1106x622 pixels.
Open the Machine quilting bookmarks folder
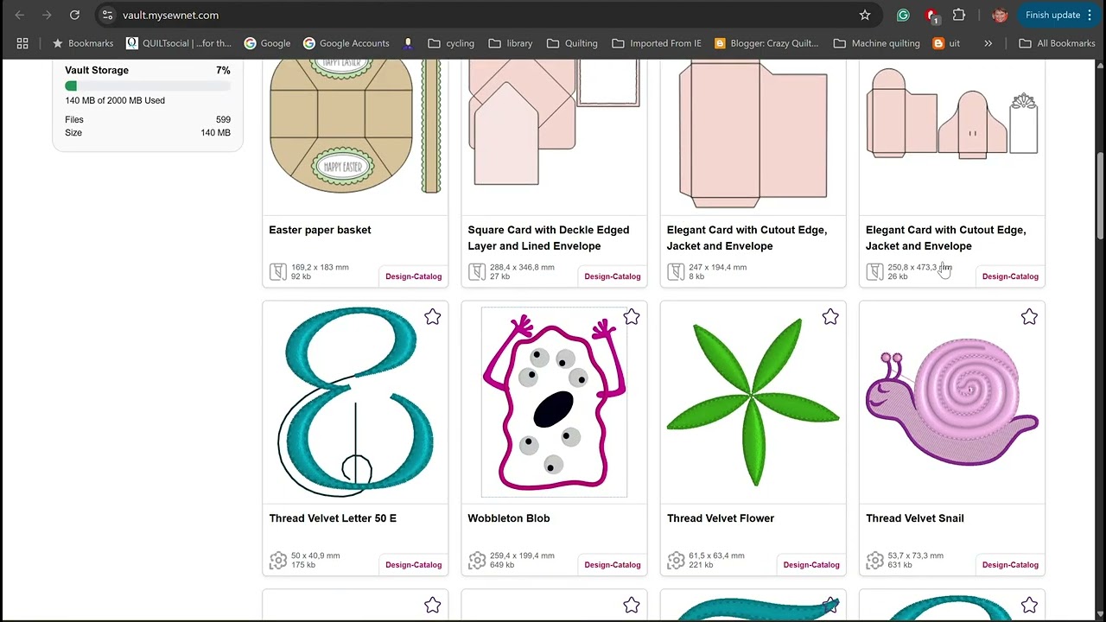point(876,43)
